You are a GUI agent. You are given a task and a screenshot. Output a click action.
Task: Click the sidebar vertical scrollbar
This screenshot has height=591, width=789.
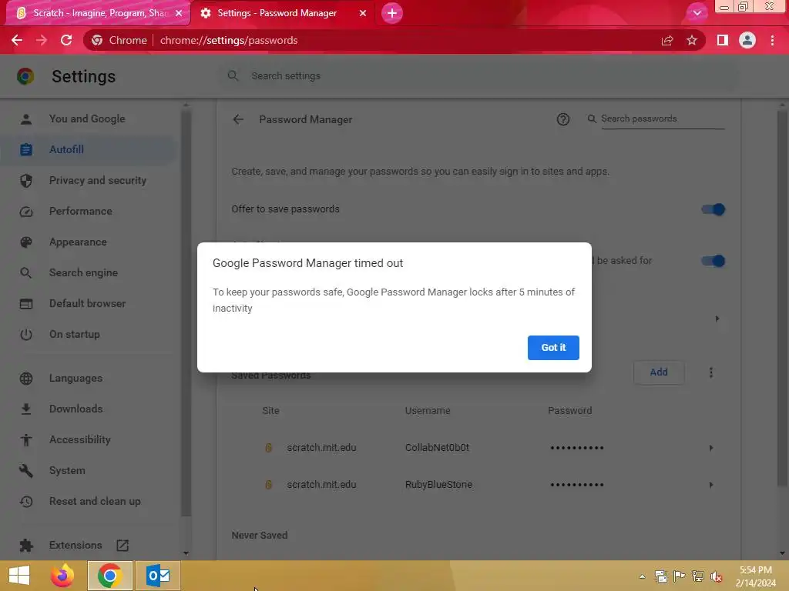(186, 312)
